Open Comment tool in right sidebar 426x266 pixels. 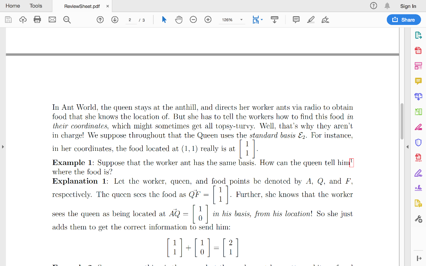[x=419, y=81]
